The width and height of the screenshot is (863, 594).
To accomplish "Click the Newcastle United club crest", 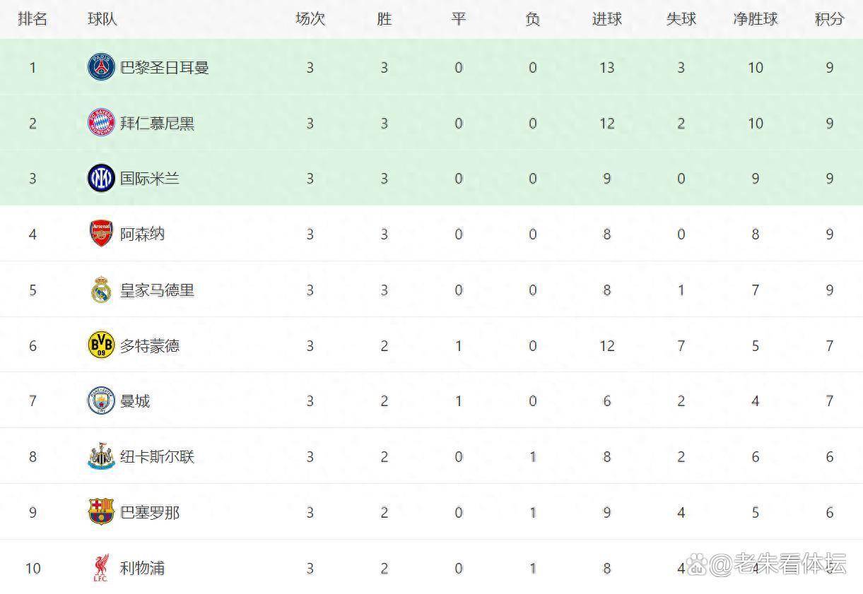I will tap(101, 457).
